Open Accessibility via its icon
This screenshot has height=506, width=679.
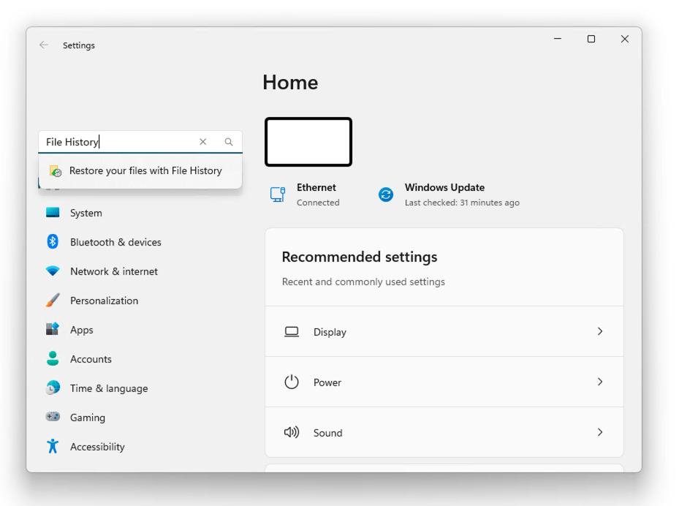click(x=53, y=447)
